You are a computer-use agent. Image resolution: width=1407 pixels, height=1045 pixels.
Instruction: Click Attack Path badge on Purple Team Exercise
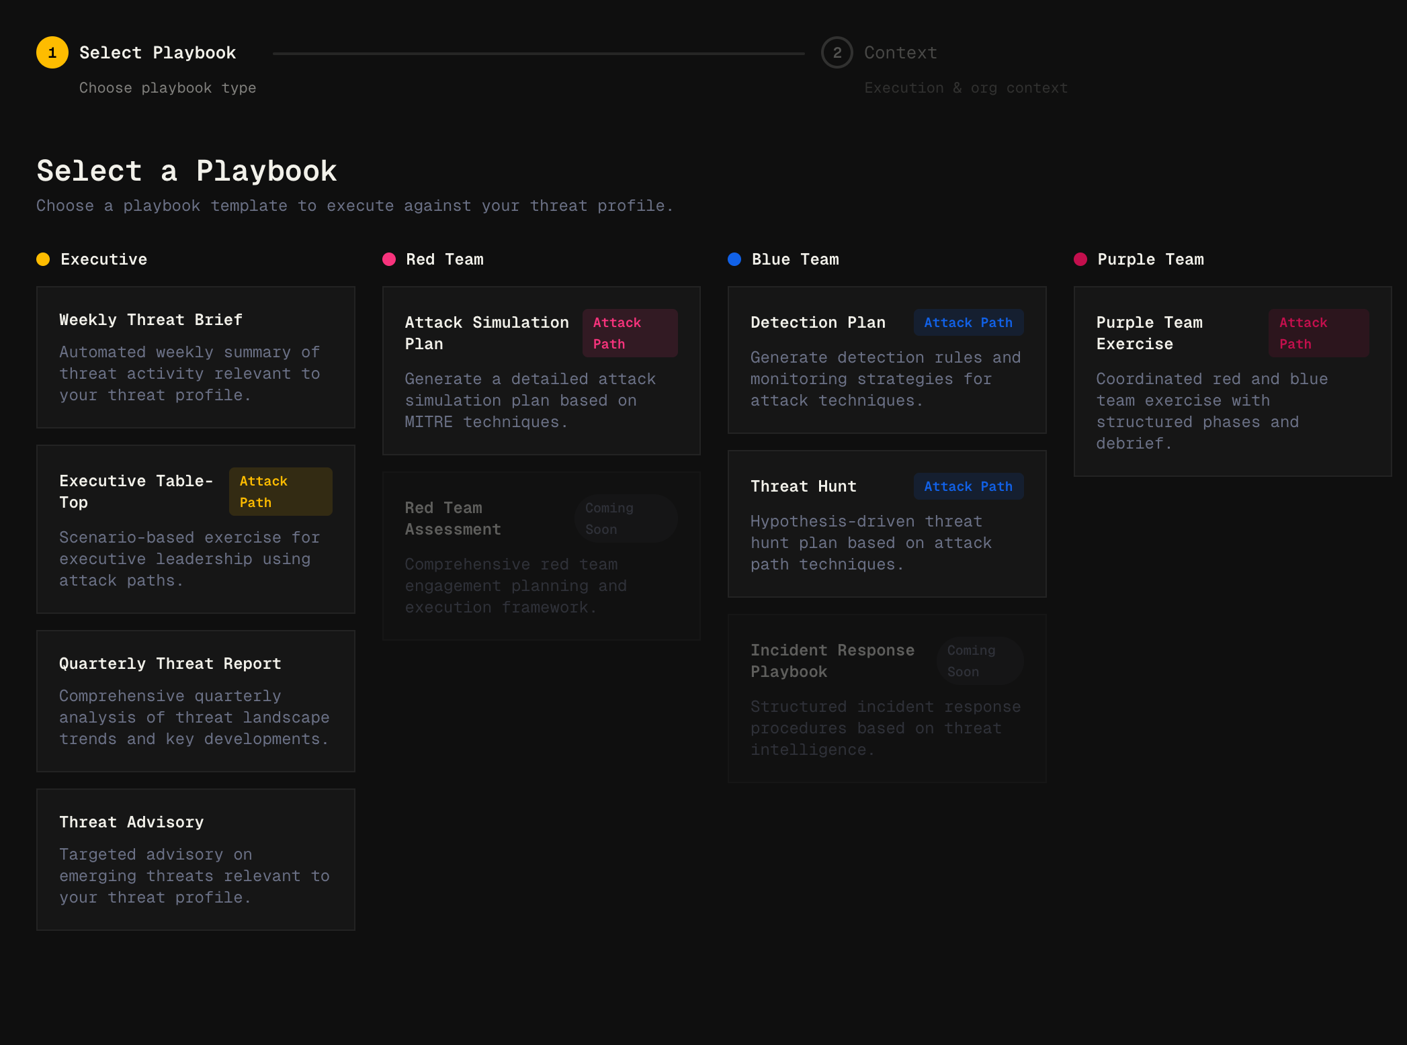coord(1318,333)
